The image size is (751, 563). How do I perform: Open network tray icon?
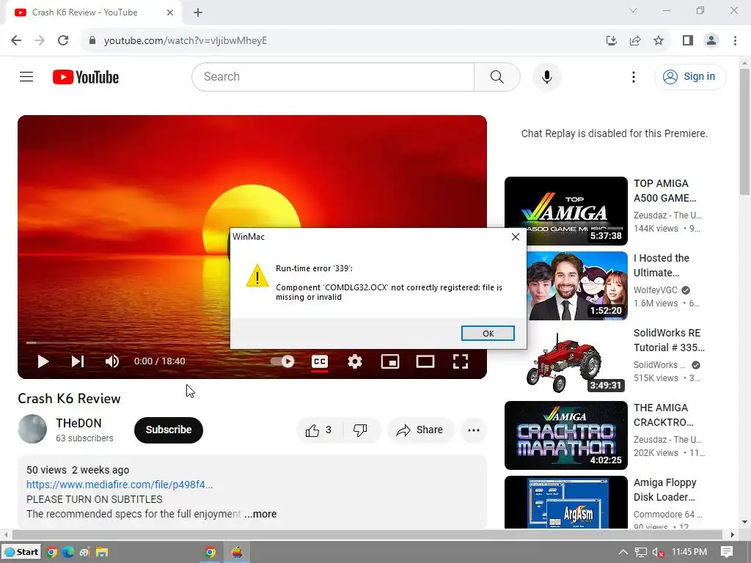[640, 552]
